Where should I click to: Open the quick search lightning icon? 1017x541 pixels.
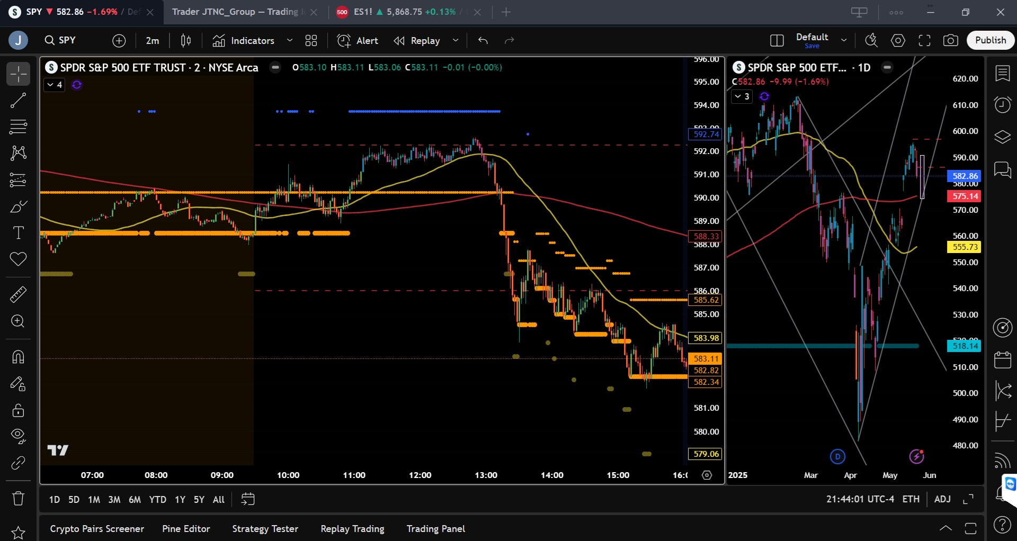point(871,40)
